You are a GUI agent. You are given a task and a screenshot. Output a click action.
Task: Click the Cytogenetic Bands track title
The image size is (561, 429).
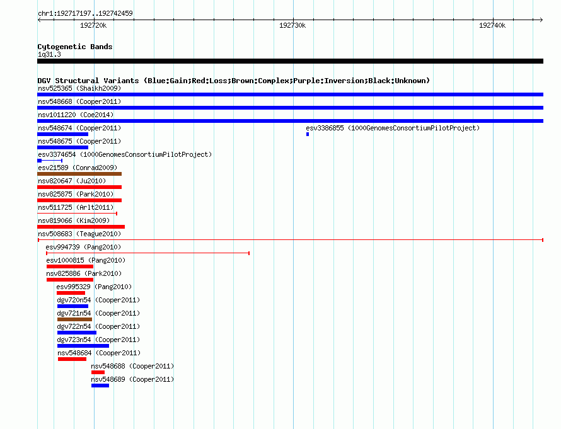pos(75,47)
